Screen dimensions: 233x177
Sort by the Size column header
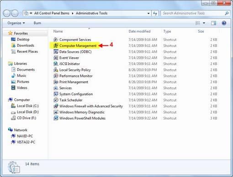pos(201,31)
